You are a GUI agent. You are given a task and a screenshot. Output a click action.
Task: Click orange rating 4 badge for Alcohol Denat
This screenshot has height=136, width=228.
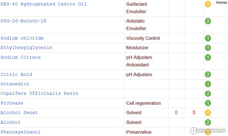[208, 113]
